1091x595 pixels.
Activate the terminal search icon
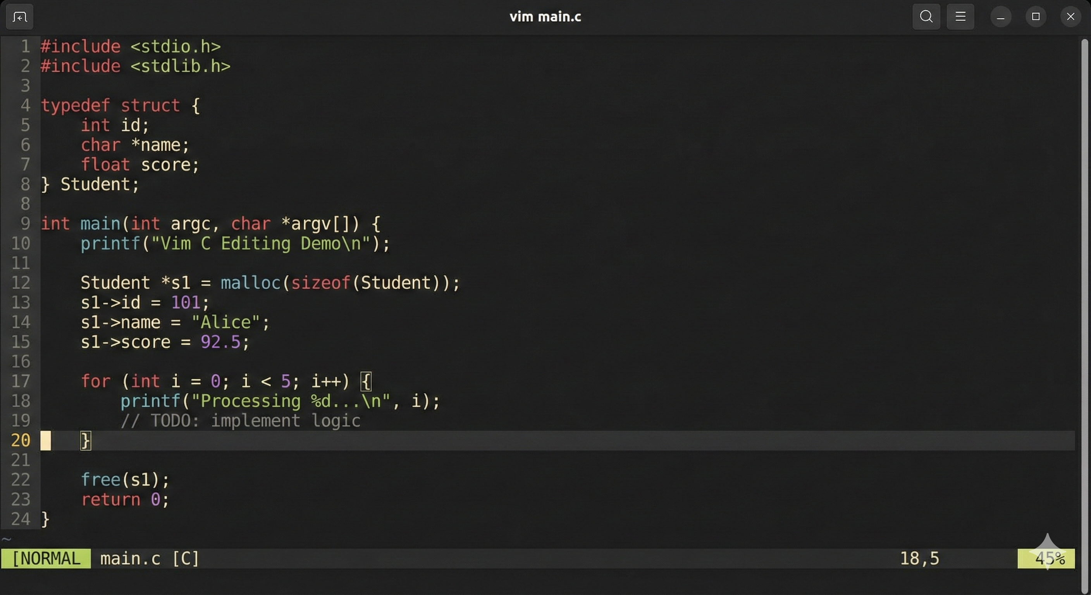click(926, 17)
